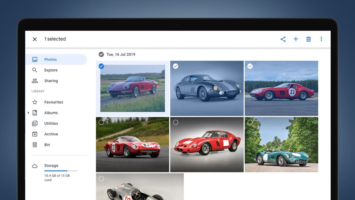Click the '1 selected' header text
Image resolution: width=355 pixels, height=200 pixels.
(x=55, y=39)
